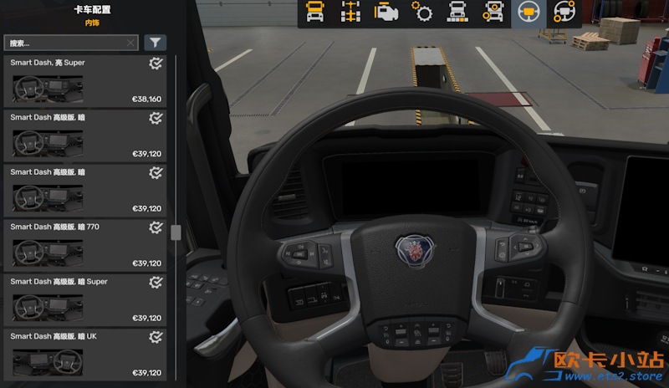
Task: Open the engine upgrades category
Action: tap(386, 13)
